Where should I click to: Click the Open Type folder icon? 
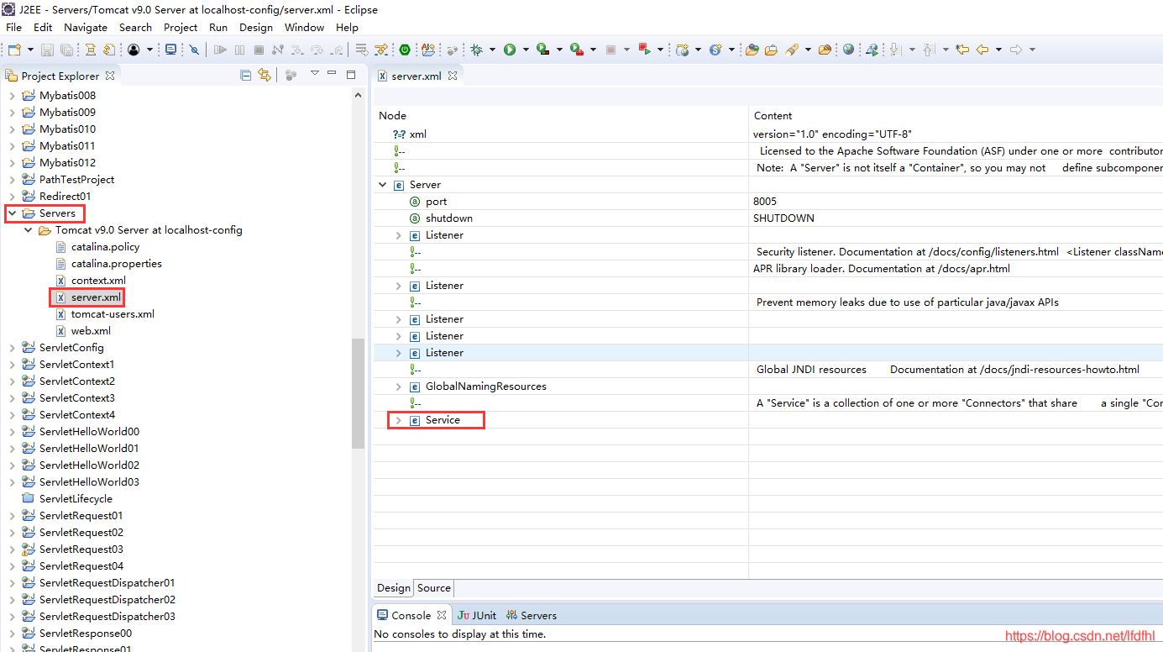pyautogui.click(x=752, y=50)
